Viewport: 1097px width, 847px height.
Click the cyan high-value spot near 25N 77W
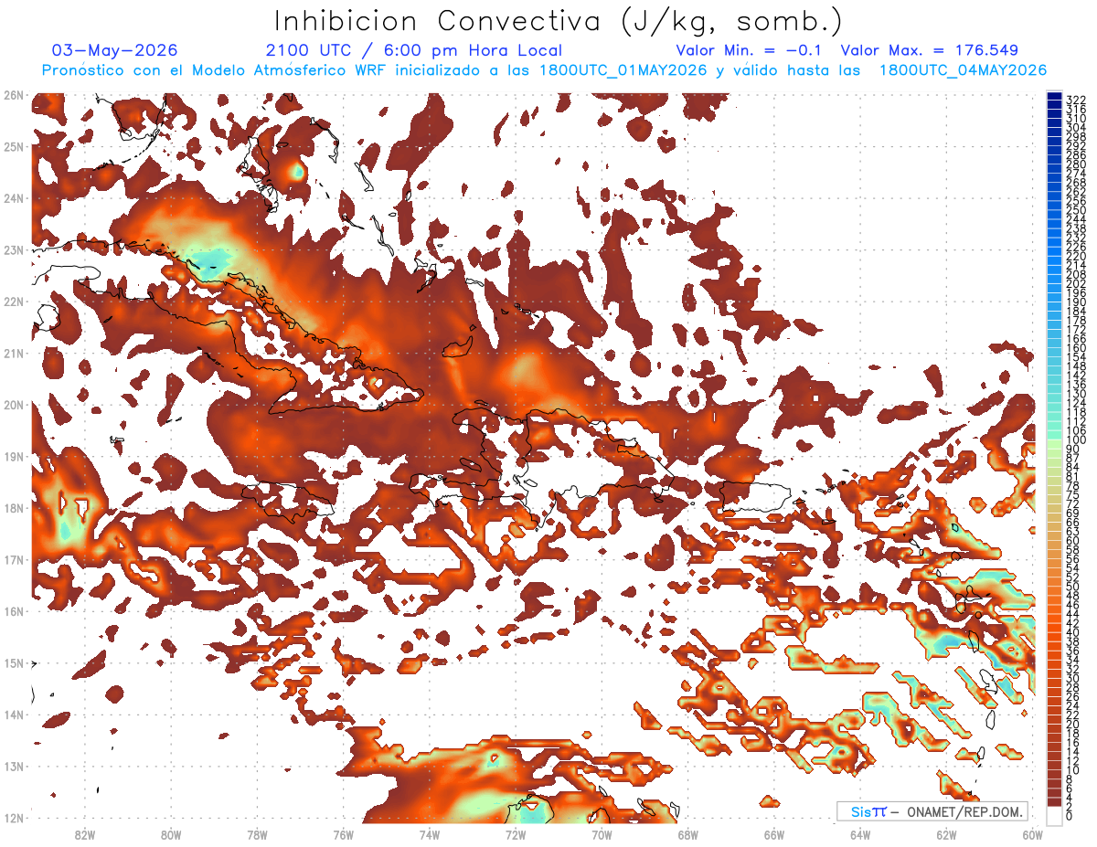[297, 170]
